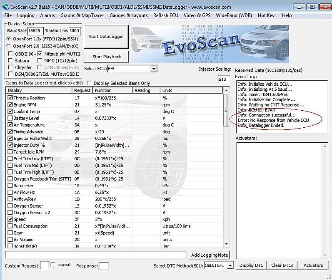Image resolution: width=332 pixels, height=280 pixels.
Task: Click the scroll-up arrow of the data items list
Action: 226,91
